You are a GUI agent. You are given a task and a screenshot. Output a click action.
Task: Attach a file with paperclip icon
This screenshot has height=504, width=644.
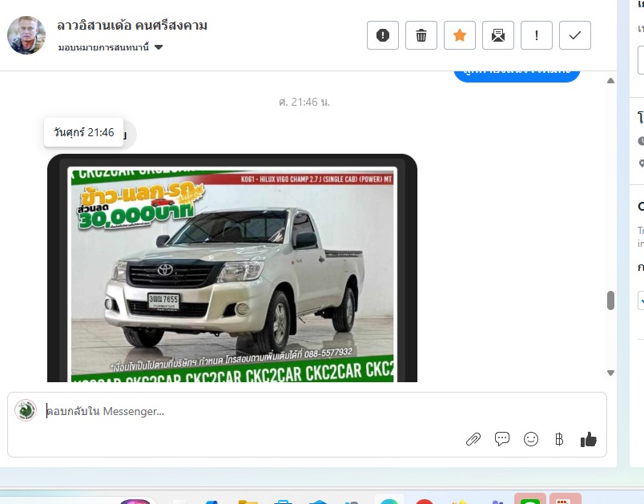[x=473, y=439]
